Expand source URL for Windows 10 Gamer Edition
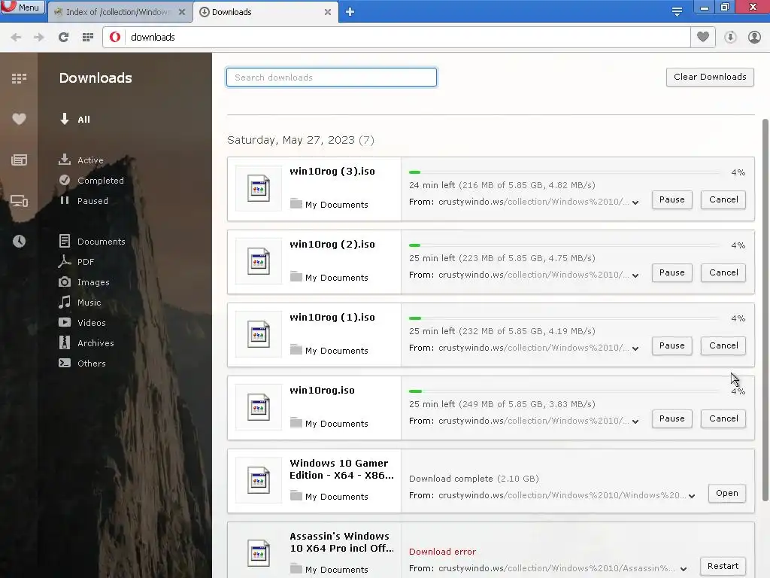Viewport: 770px width, 578px height. [692, 496]
